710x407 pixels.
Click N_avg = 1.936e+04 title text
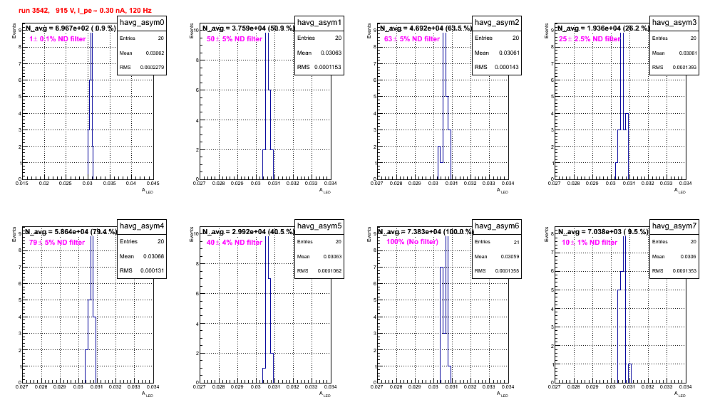pos(602,28)
